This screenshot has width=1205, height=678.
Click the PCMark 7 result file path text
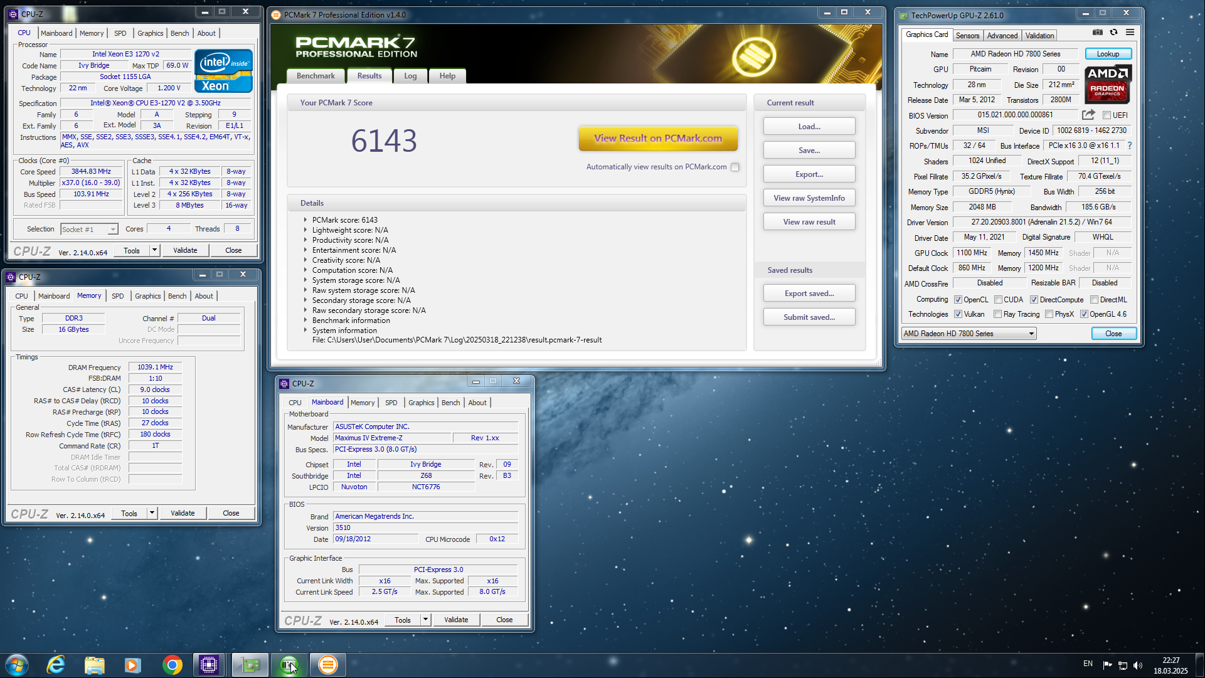click(x=457, y=341)
